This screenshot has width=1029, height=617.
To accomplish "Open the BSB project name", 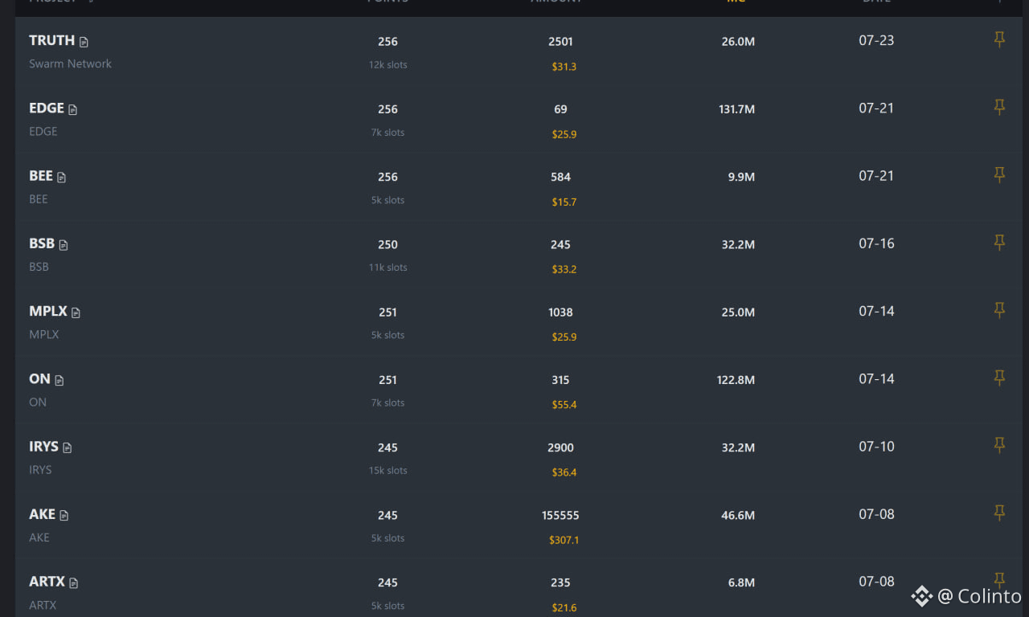I will pos(42,243).
